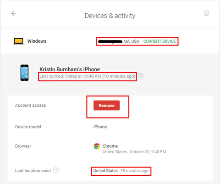The image size is (220, 184).
Task: Select the iPhone device model value
Action: coord(100,127)
